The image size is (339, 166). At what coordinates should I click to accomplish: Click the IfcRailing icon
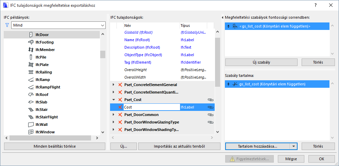[x=31, y=72]
